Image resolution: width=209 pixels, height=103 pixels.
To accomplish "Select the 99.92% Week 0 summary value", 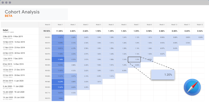I will click(46, 31).
